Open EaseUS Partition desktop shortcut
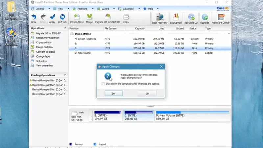263x148 pixels. click(11, 37)
